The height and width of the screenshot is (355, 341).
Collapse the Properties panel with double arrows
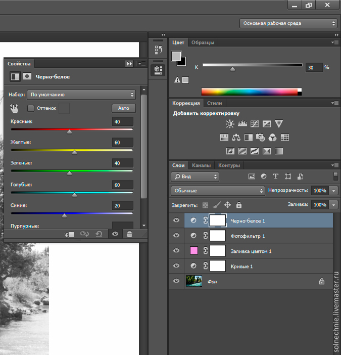tap(129, 64)
